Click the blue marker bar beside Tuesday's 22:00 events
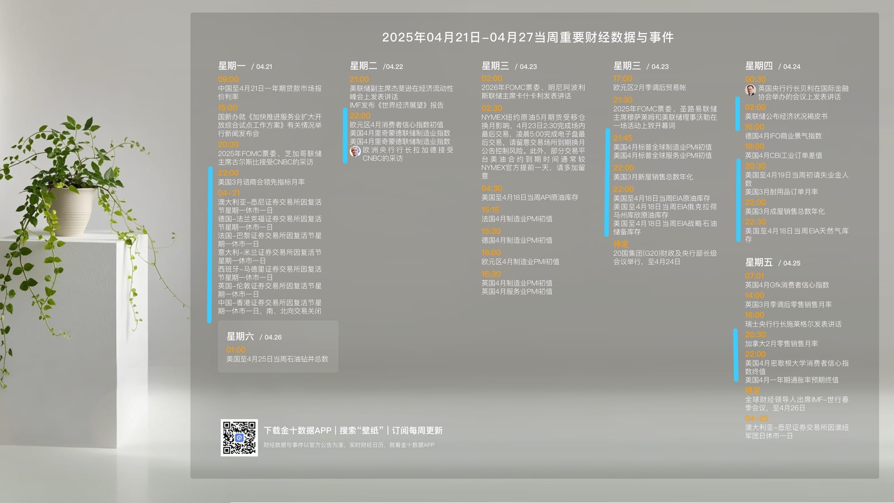This screenshot has height=503, width=894. pyautogui.click(x=345, y=136)
